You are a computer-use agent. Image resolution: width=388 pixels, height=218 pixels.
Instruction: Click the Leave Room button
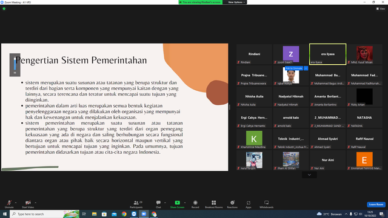pos(376,205)
